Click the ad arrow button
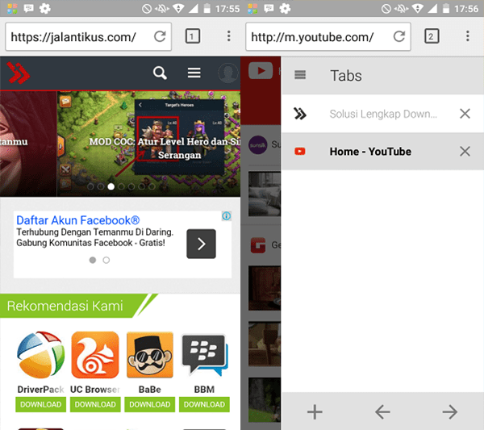Screen dimensions: 484x430 [201, 244]
